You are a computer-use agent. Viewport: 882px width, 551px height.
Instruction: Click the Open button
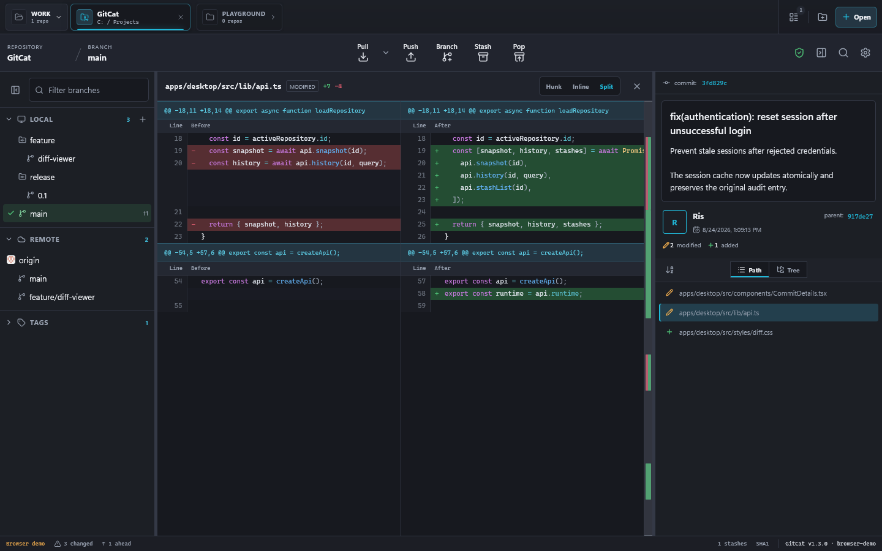coord(856,17)
